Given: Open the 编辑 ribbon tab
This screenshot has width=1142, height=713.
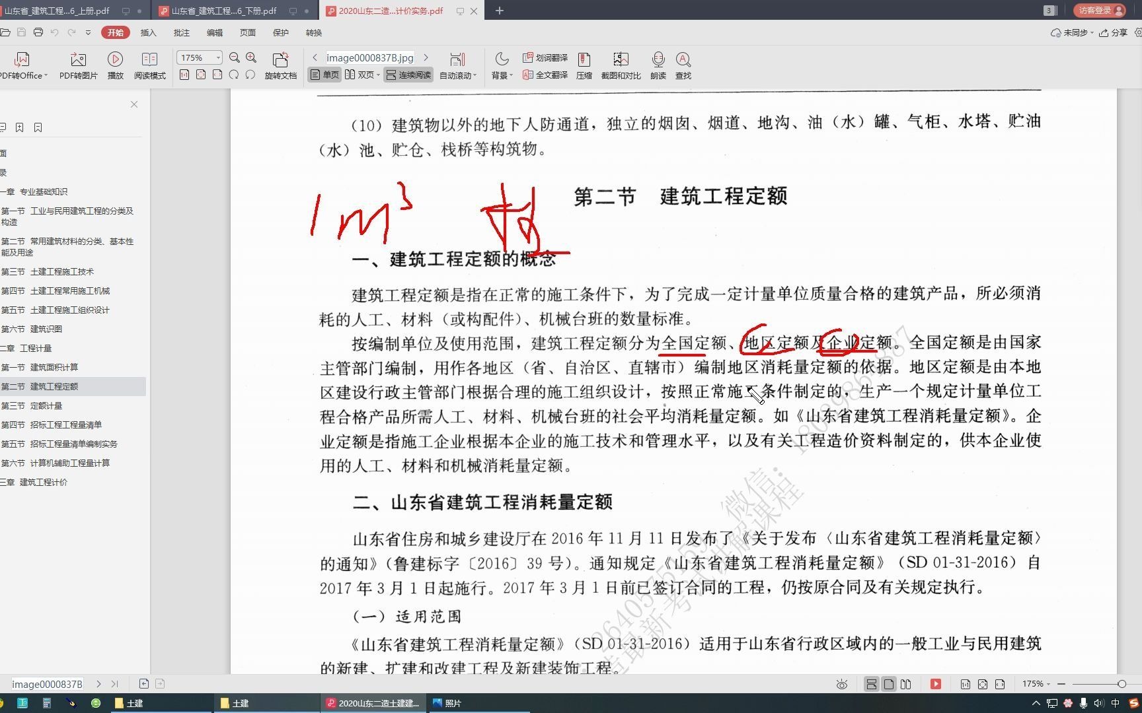Looking at the screenshot, I should [215, 32].
